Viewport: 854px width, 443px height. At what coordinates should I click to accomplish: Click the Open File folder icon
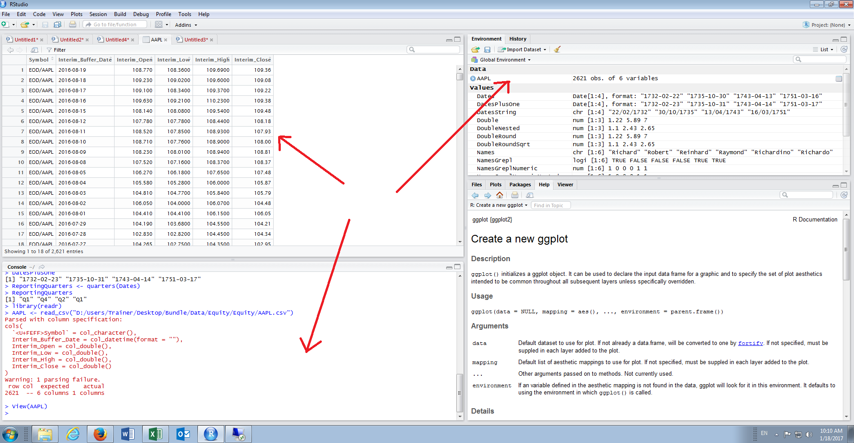pos(24,25)
